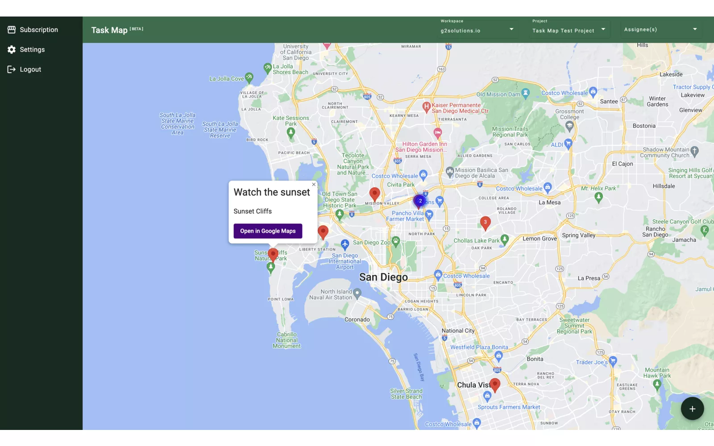This screenshot has width=714, height=446.
Task: Click the red pin at Sunset Cliffs
Action: click(273, 255)
